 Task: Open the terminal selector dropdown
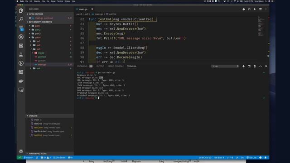tap(225, 66)
